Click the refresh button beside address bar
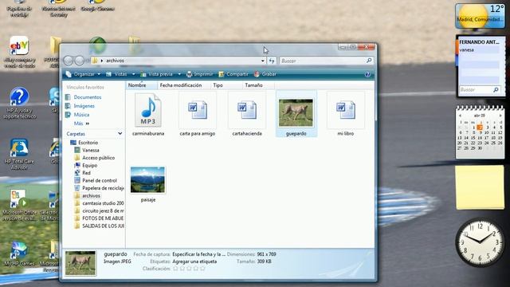The height and width of the screenshot is (287, 510). pos(272,61)
